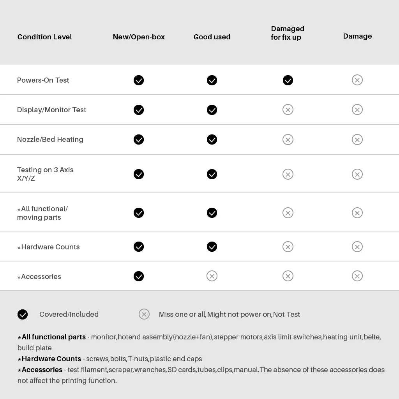Viewport: 399px width, 399px height.
Task: Click the legend X circle icon
Action: click(144, 314)
